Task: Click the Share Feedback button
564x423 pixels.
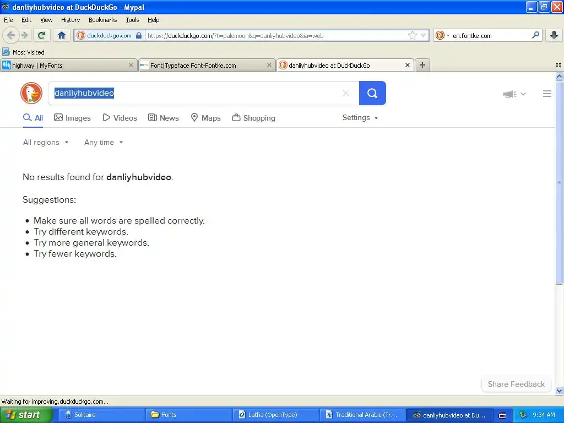Action: pos(516,384)
